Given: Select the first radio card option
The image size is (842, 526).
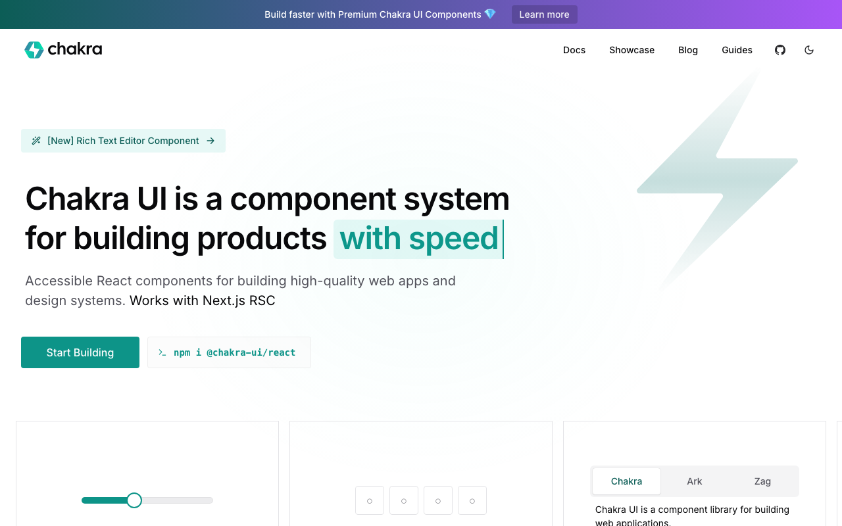Looking at the screenshot, I should 369,500.
